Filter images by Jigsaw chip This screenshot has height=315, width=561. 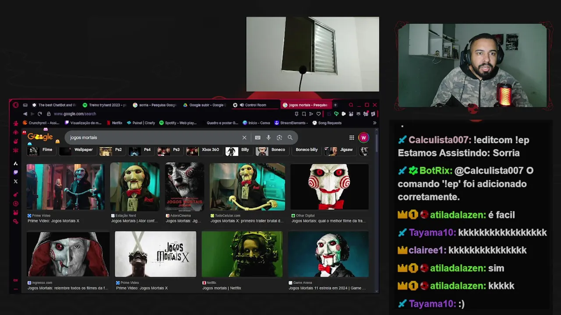(x=339, y=151)
